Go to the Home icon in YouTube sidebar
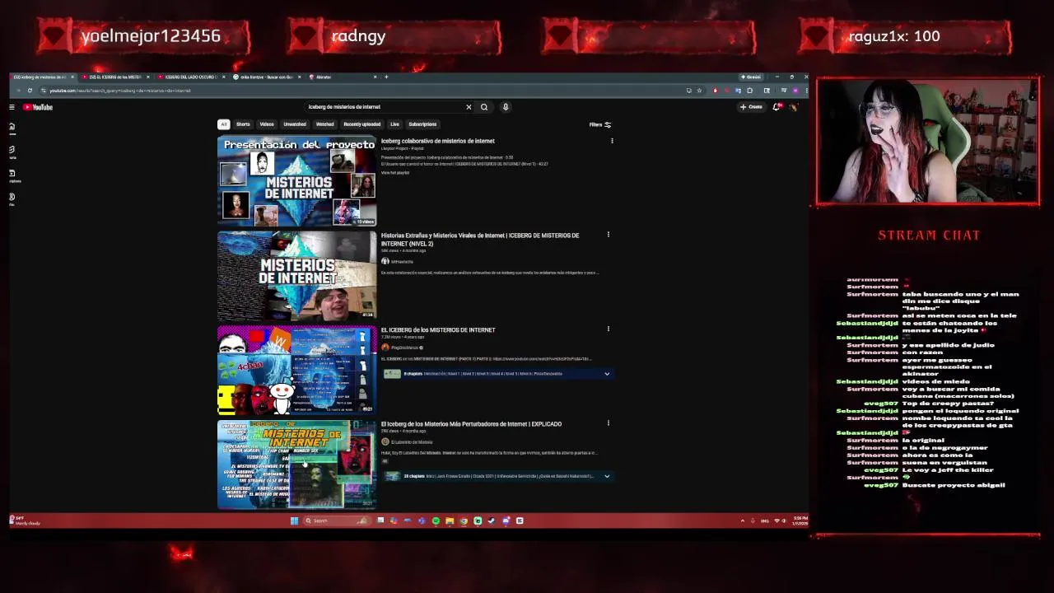 point(12,128)
